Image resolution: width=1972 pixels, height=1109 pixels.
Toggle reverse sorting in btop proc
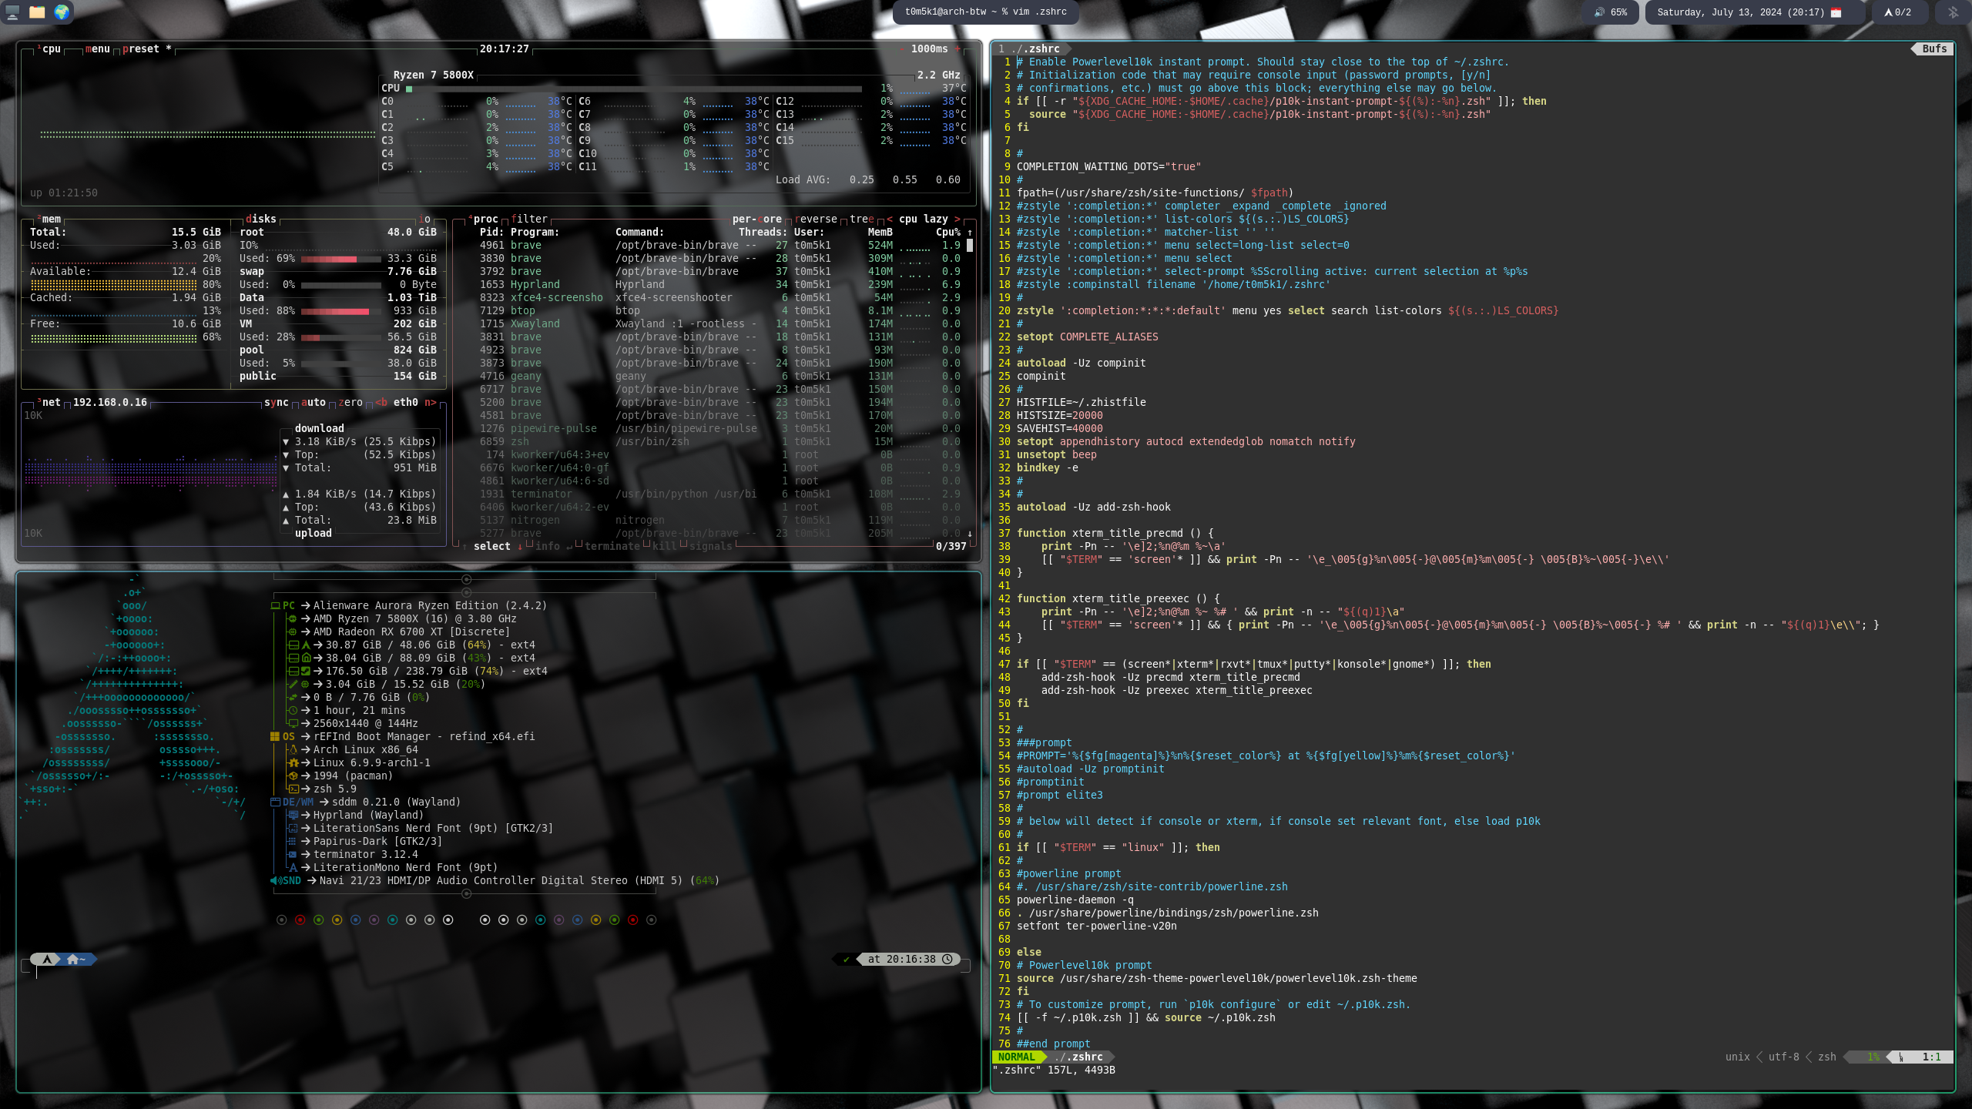816,219
